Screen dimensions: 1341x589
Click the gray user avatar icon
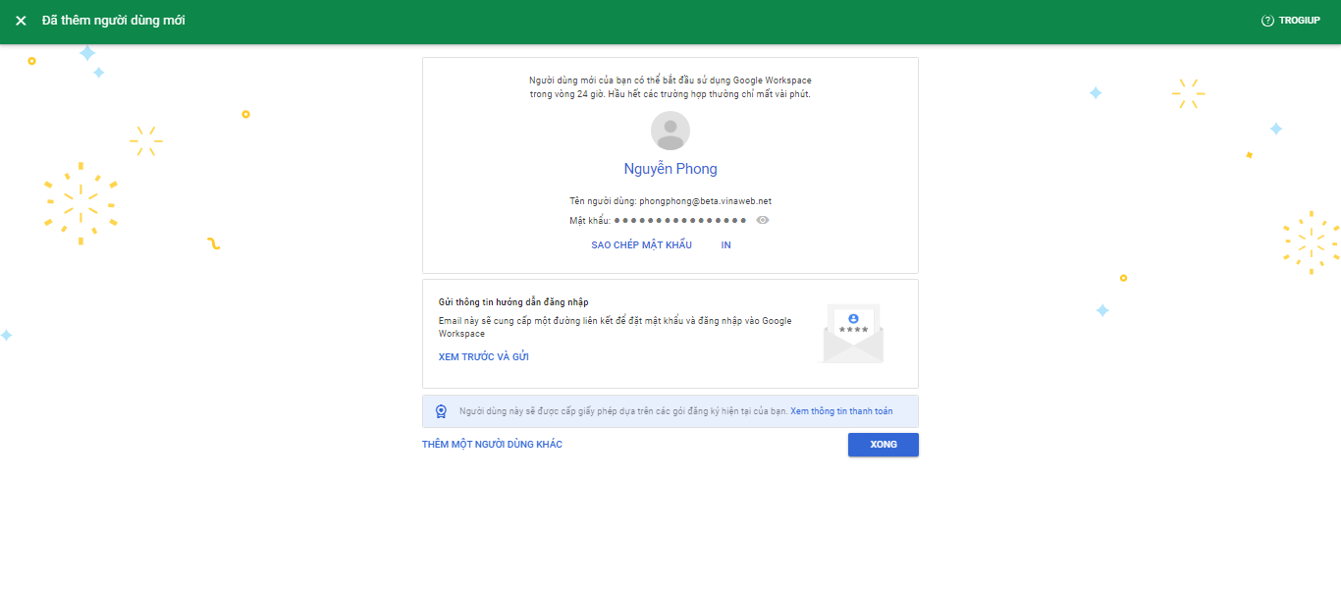[x=670, y=131]
